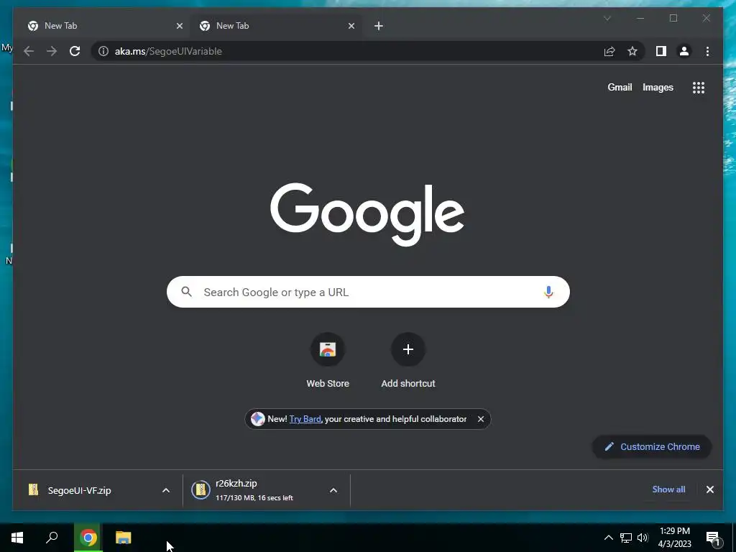Show all downloads
The image size is (736, 552).
click(668, 489)
